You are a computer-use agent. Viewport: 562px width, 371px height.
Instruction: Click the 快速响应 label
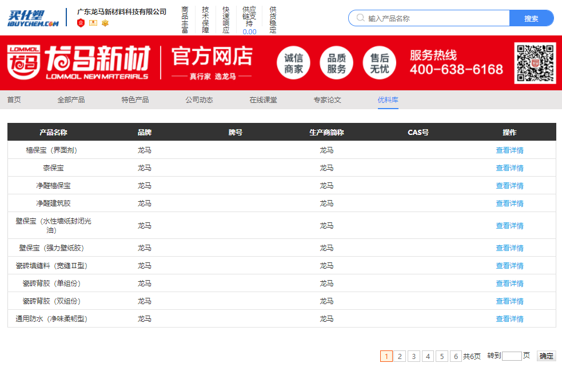tap(226, 19)
